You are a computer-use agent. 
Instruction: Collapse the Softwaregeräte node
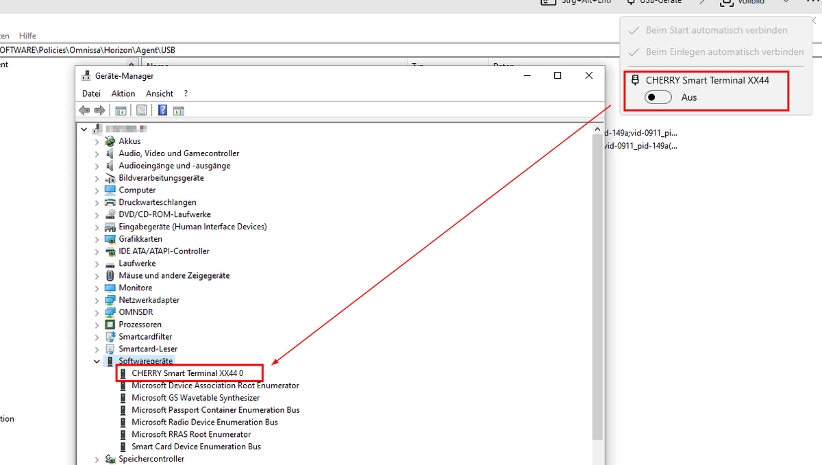[x=97, y=361]
